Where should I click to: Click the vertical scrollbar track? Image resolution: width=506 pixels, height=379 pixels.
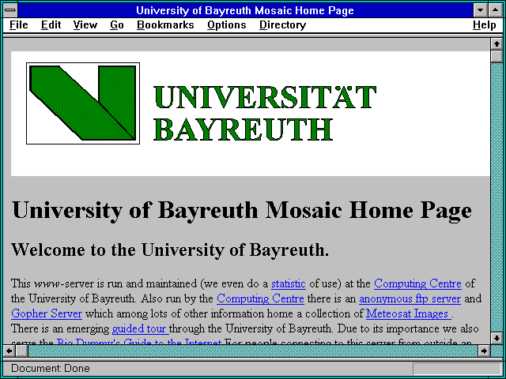(497, 197)
